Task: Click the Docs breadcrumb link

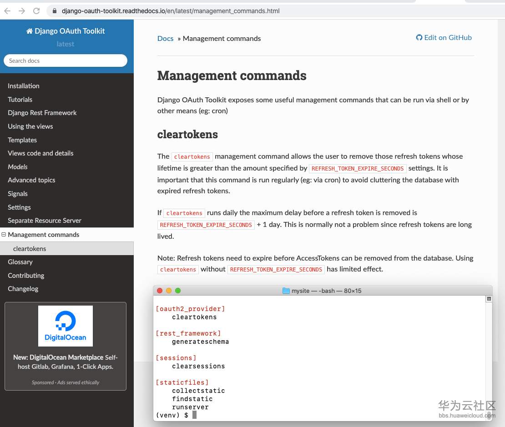Action: [165, 38]
